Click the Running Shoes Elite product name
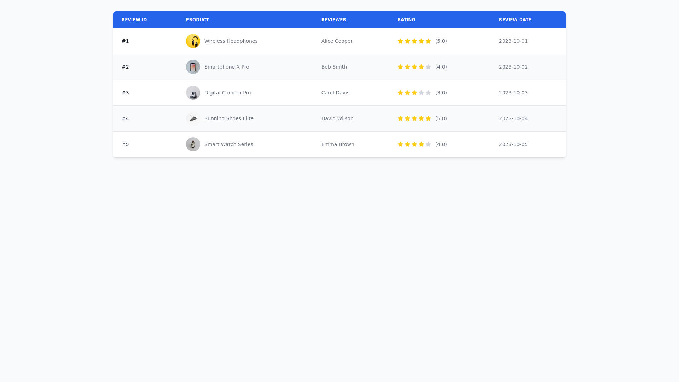Screen dimensions: 679x382 click(229, 118)
